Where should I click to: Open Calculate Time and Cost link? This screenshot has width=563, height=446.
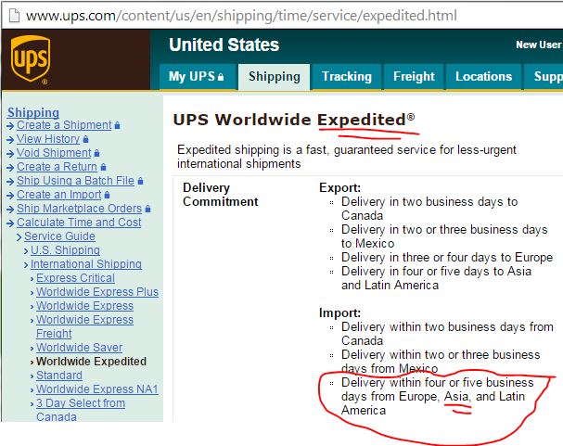[79, 223]
